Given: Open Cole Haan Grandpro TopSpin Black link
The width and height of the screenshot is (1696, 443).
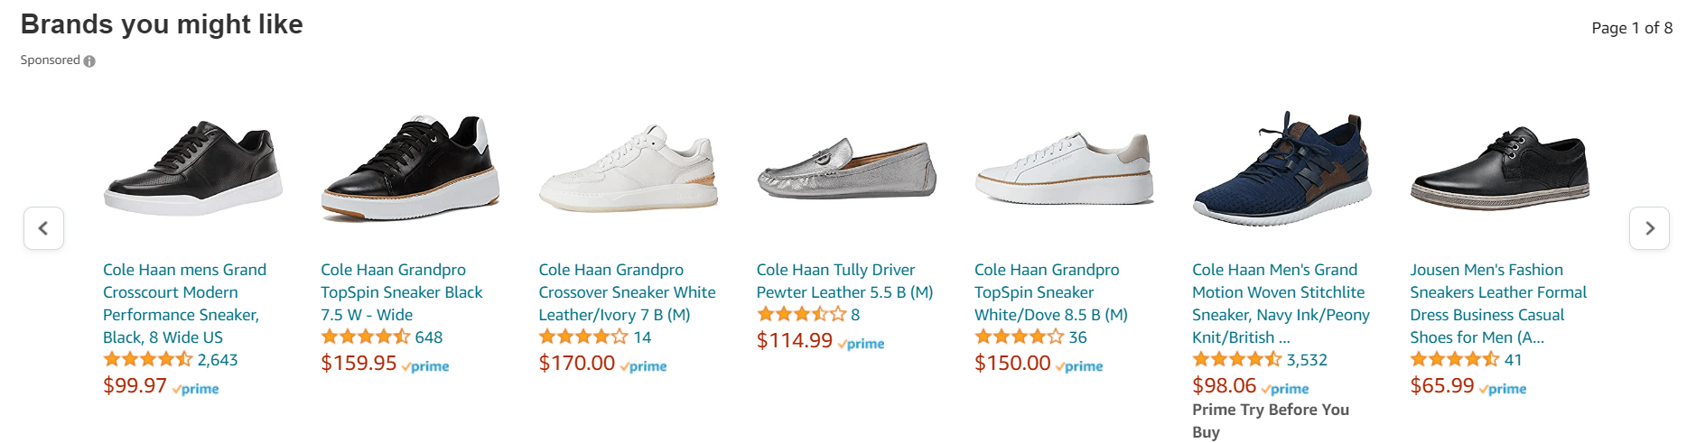Looking at the screenshot, I should (x=401, y=292).
